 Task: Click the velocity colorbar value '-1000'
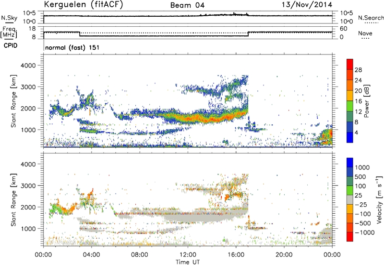(365, 232)
